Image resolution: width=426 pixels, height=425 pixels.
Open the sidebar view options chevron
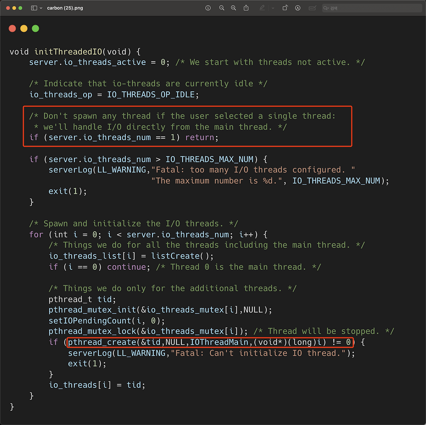41,8
